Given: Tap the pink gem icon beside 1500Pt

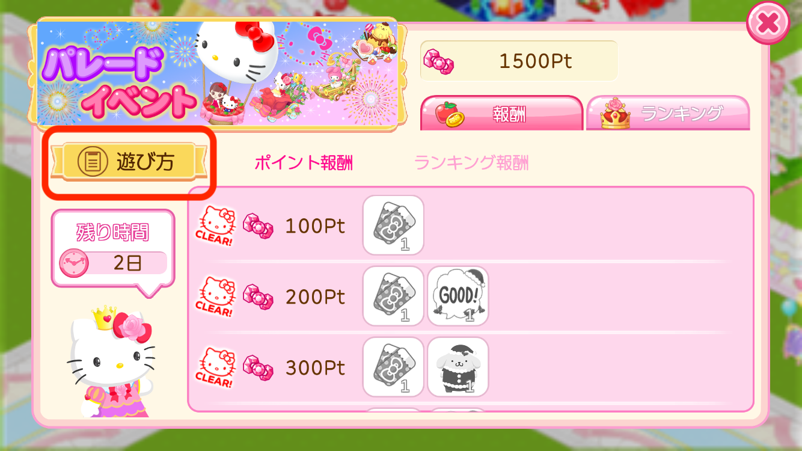Looking at the screenshot, I should 439,61.
